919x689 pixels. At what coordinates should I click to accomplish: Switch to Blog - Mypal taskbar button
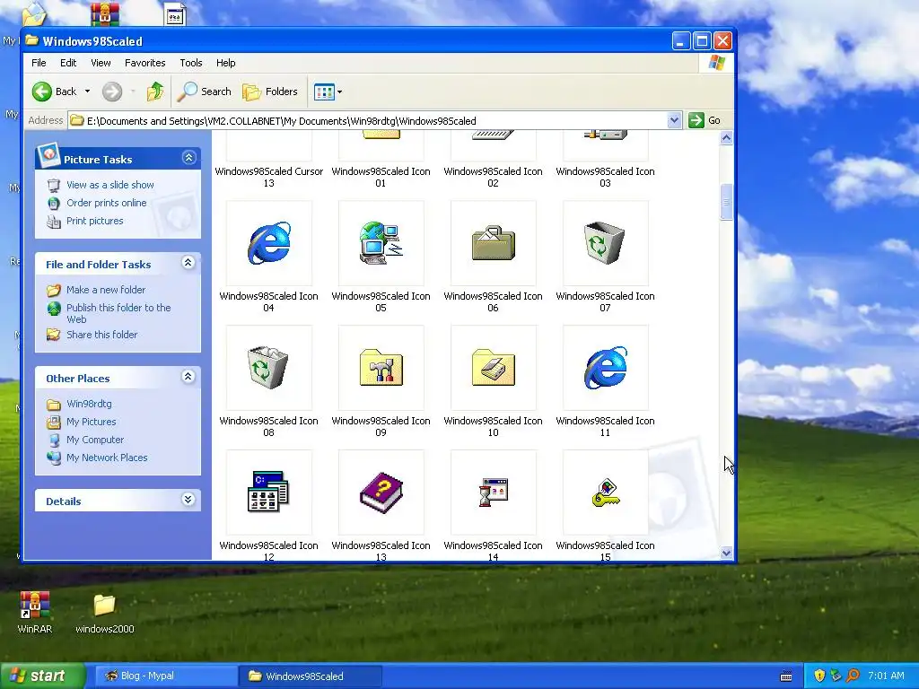pyautogui.click(x=166, y=676)
